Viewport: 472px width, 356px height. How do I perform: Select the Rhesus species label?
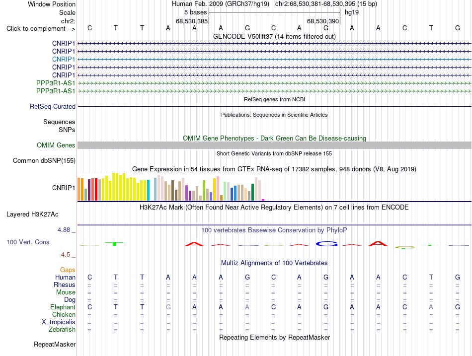65,285
